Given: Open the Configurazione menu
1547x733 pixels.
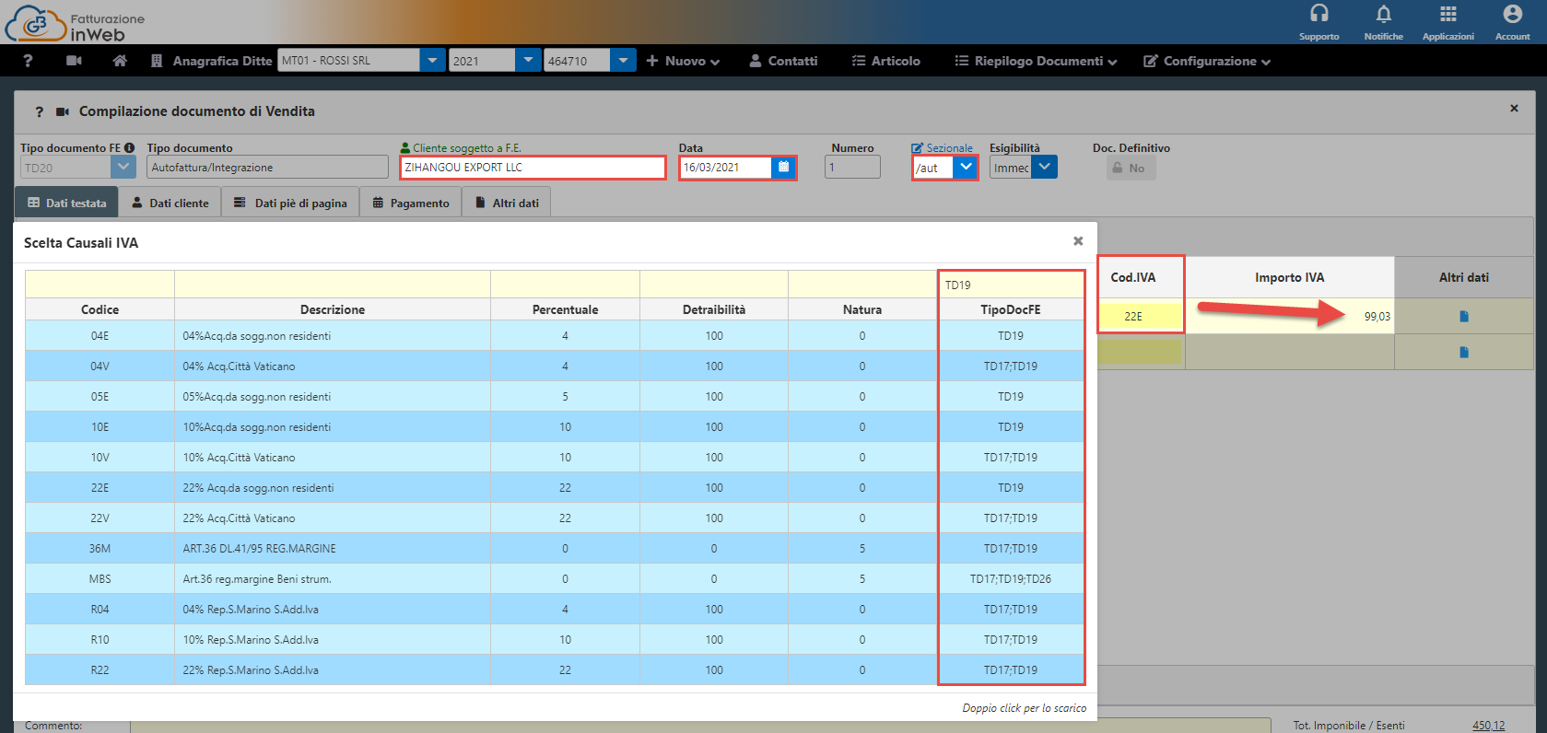Looking at the screenshot, I should (x=1207, y=61).
